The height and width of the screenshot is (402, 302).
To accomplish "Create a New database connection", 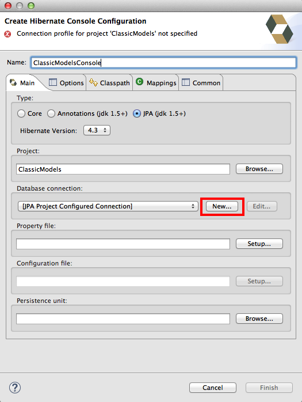I will click(x=222, y=206).
